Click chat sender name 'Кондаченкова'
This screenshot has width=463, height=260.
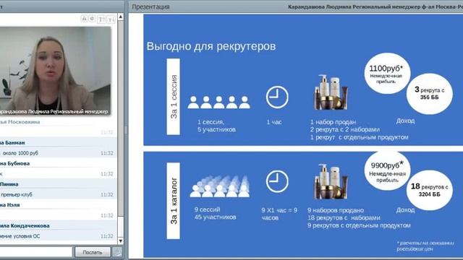pyautogui.click(x=30, y=225)
